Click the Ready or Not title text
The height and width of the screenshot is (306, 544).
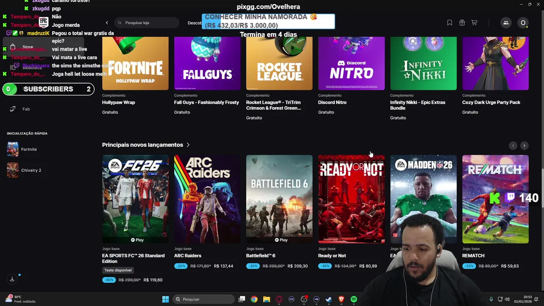pos(332,256)
